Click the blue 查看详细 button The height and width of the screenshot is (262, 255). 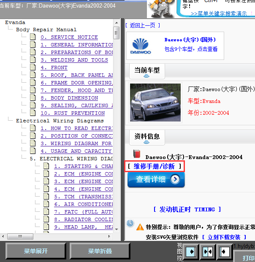[156, 180]
